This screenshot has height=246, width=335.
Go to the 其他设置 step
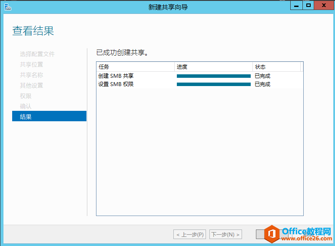[x=31, y=86]
